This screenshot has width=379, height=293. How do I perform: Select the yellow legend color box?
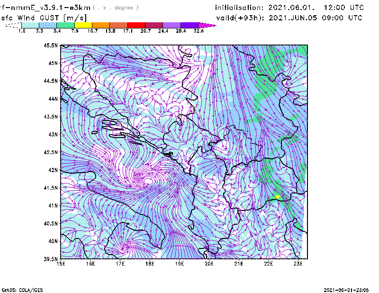[83, 25]
